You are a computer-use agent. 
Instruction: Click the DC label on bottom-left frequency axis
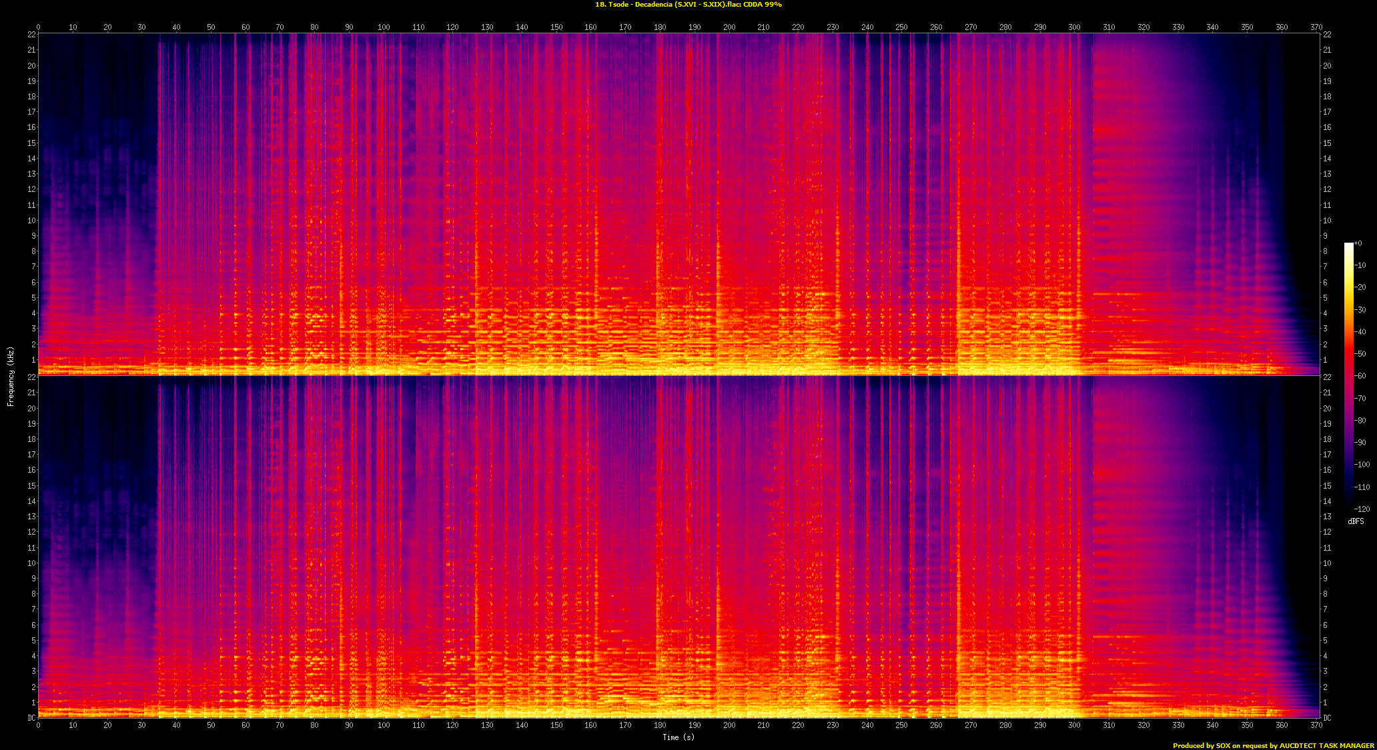click(x=31, y=718)
